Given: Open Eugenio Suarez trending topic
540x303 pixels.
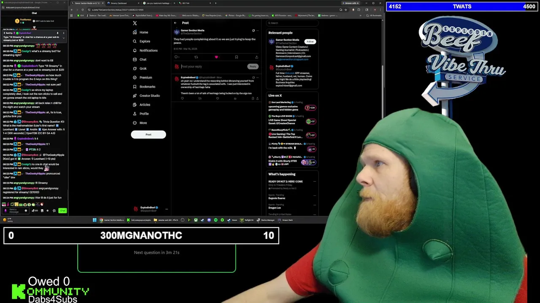Looking at the screenshot, I should point(277,198).
